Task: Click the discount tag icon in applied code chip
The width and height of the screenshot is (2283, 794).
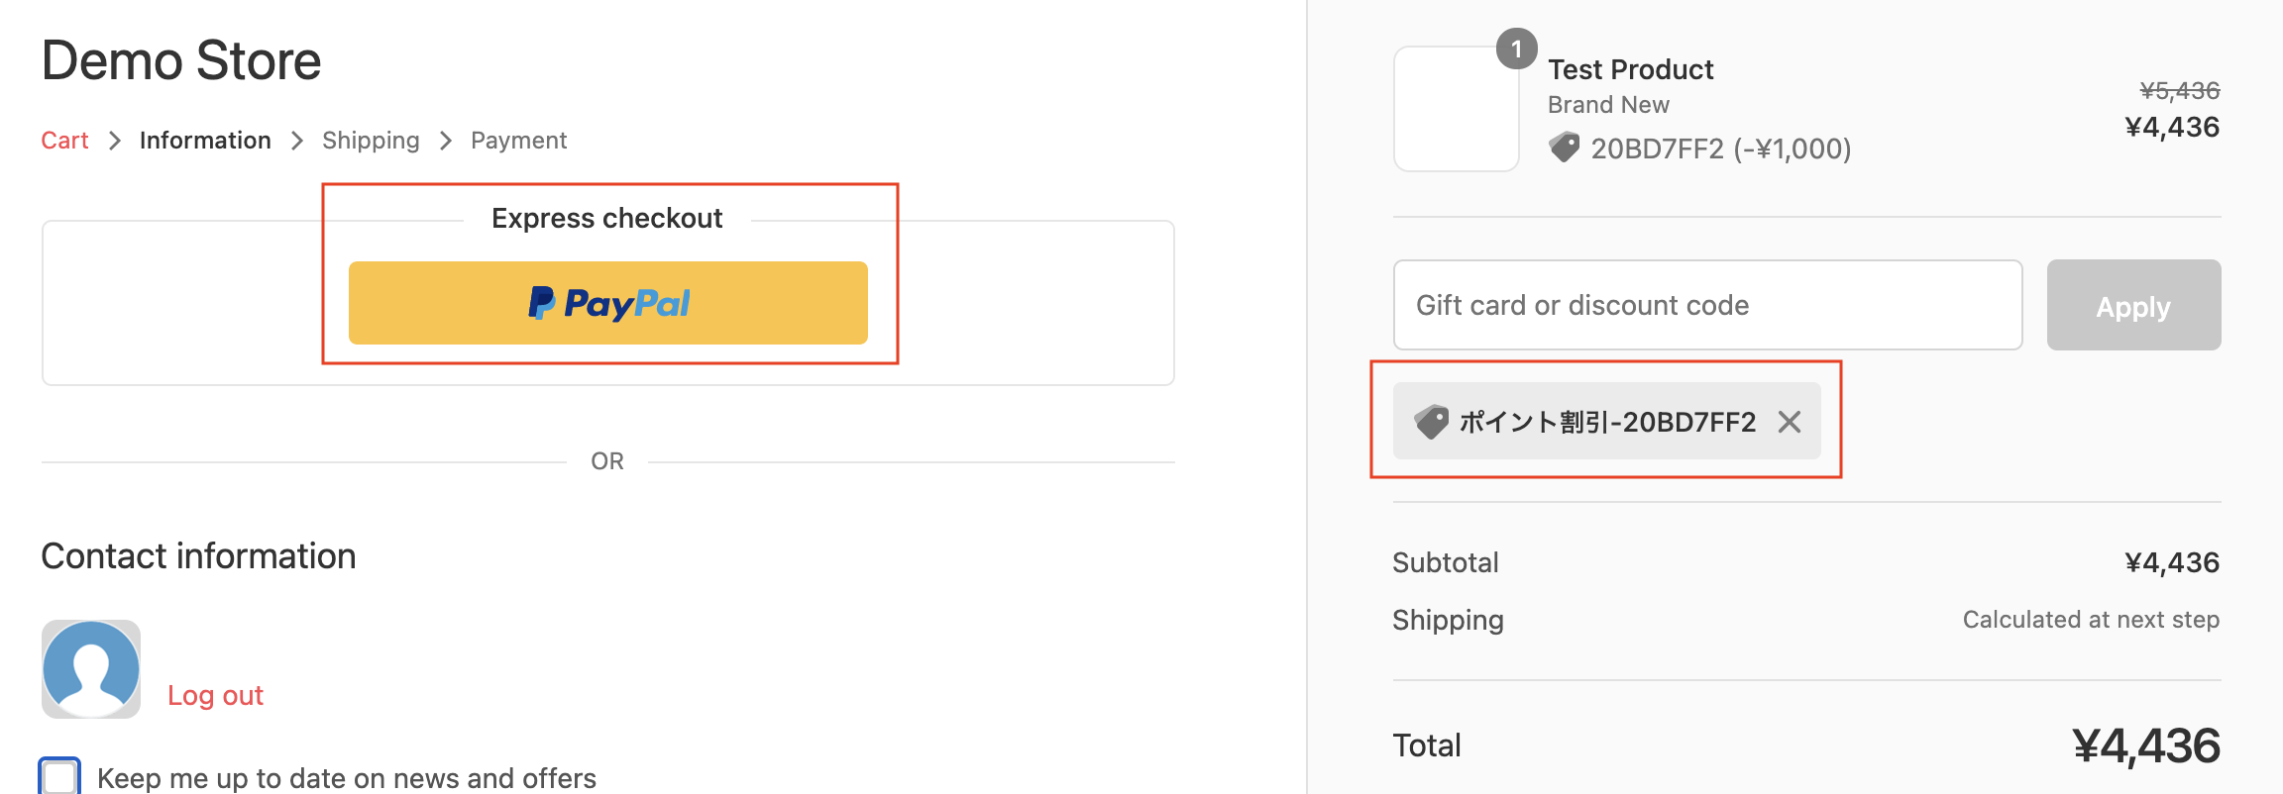Action: pos(1431,422)
